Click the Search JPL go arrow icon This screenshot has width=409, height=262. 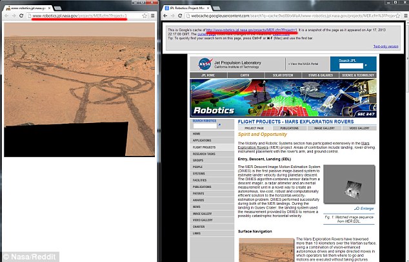coord(366,65)
